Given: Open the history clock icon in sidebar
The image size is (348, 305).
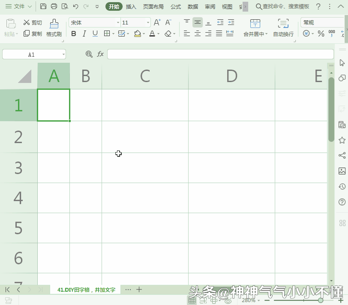Looking at the screenshot, I should point(342,186).
